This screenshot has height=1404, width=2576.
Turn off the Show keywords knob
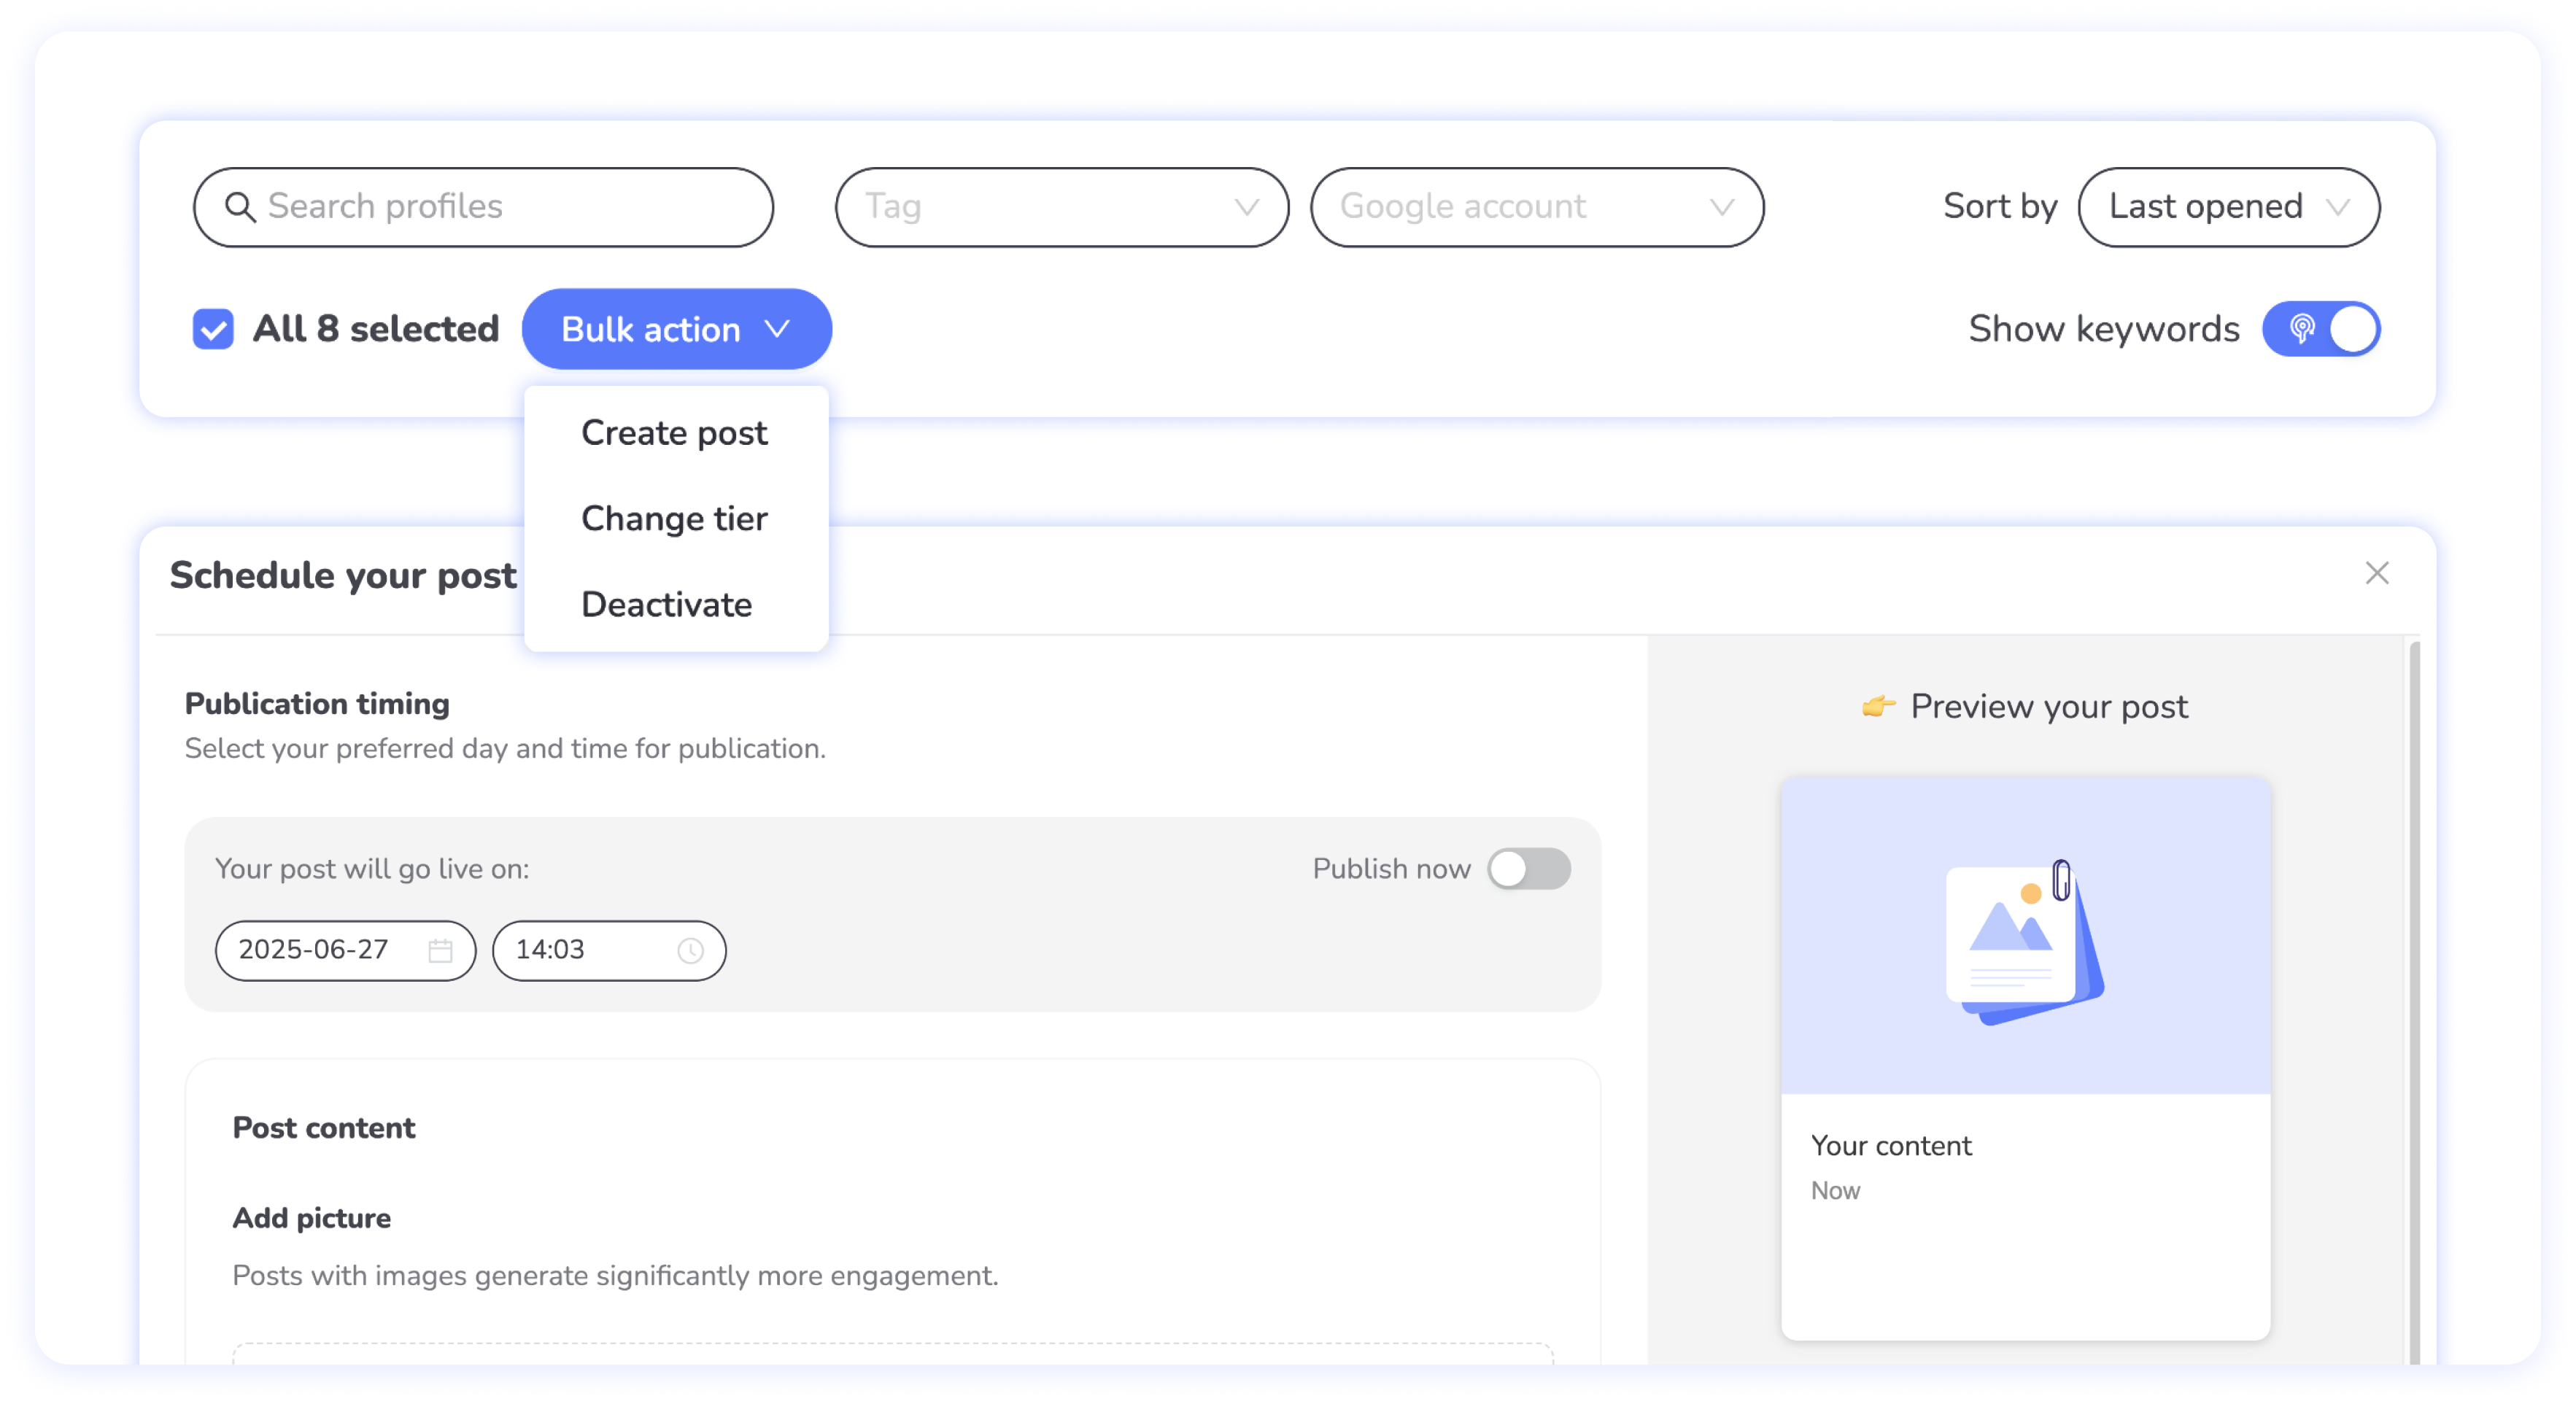point(2352,329)
